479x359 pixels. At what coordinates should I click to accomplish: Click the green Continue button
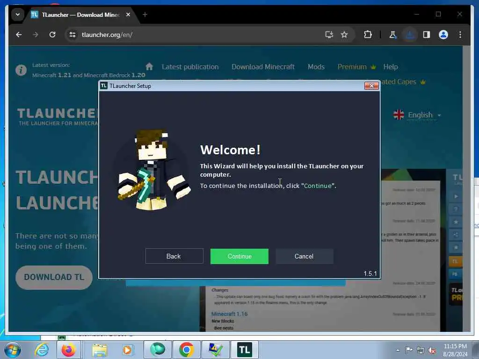point(239,256)
